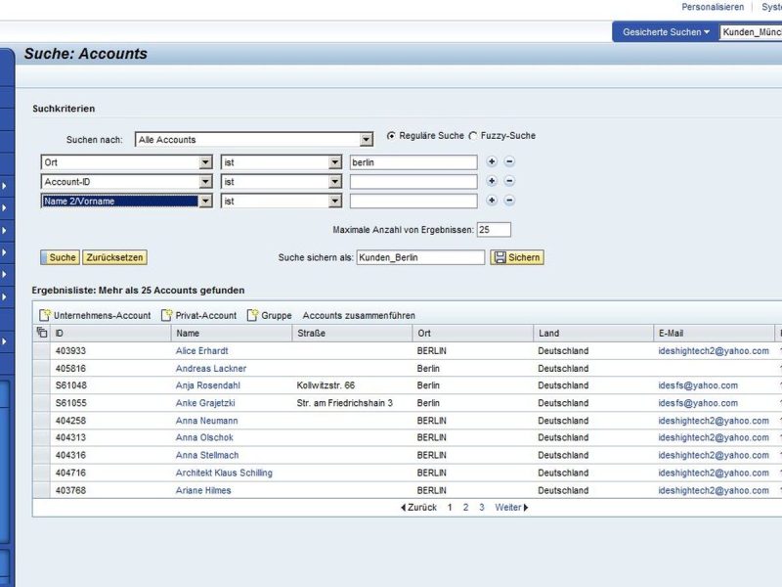Select the row of account 405816
Image resolution: width=782 pixels, height=587 pixels.
click(x=41, y=369)
